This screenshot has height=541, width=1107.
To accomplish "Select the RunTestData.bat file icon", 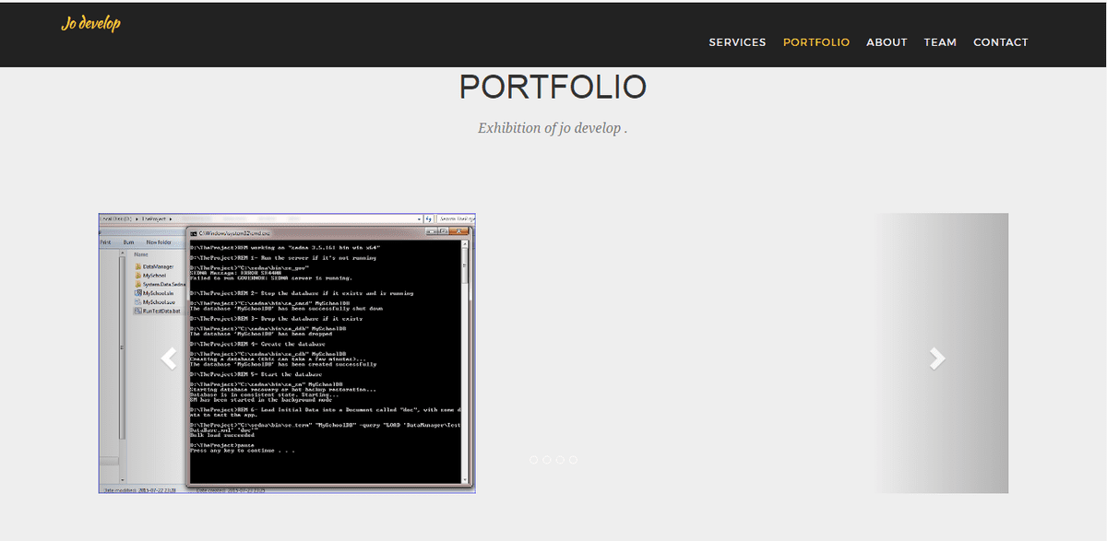I will pos(137,312).
